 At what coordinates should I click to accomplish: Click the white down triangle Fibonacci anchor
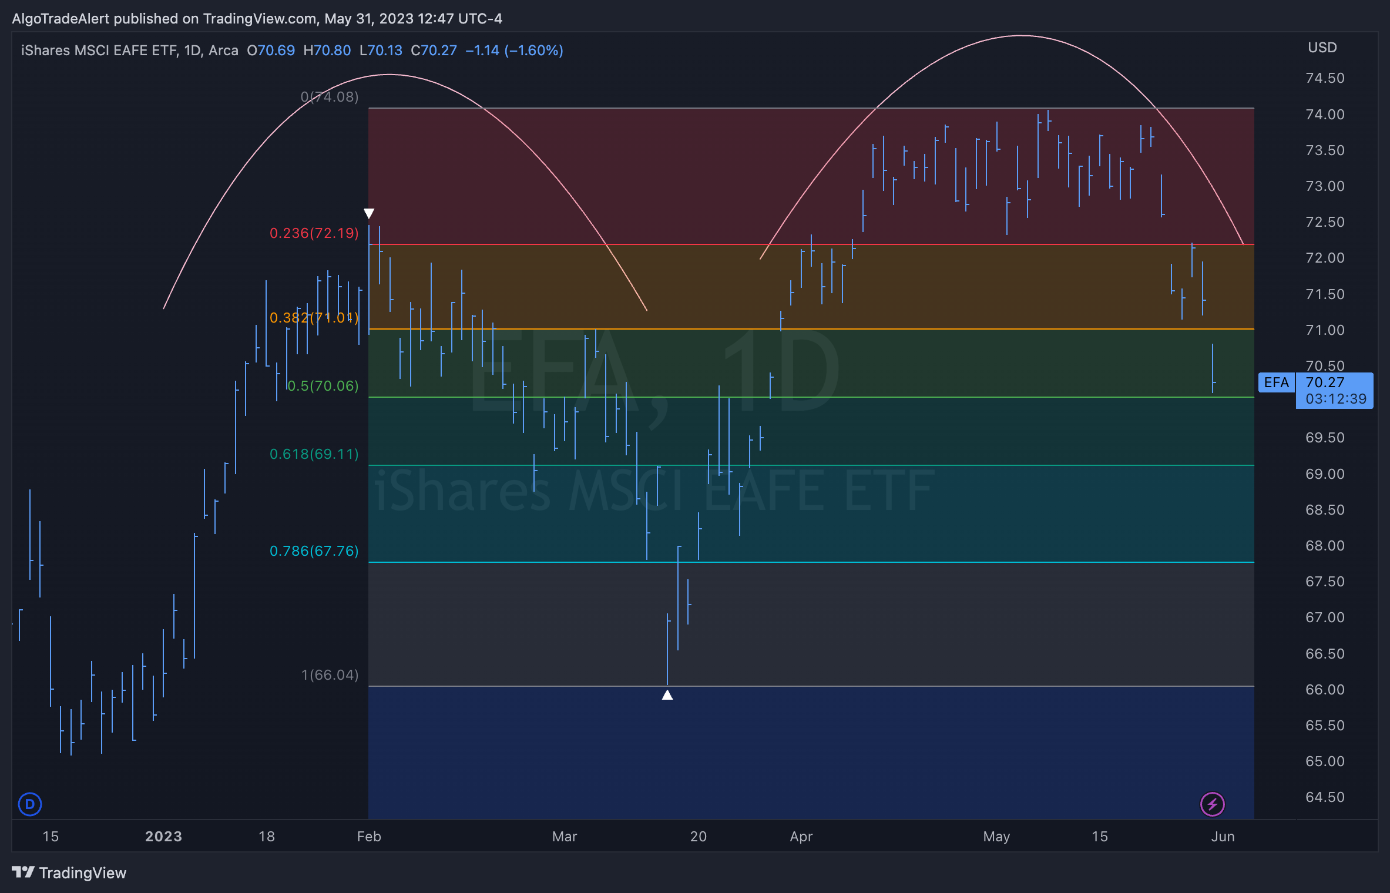369,213
